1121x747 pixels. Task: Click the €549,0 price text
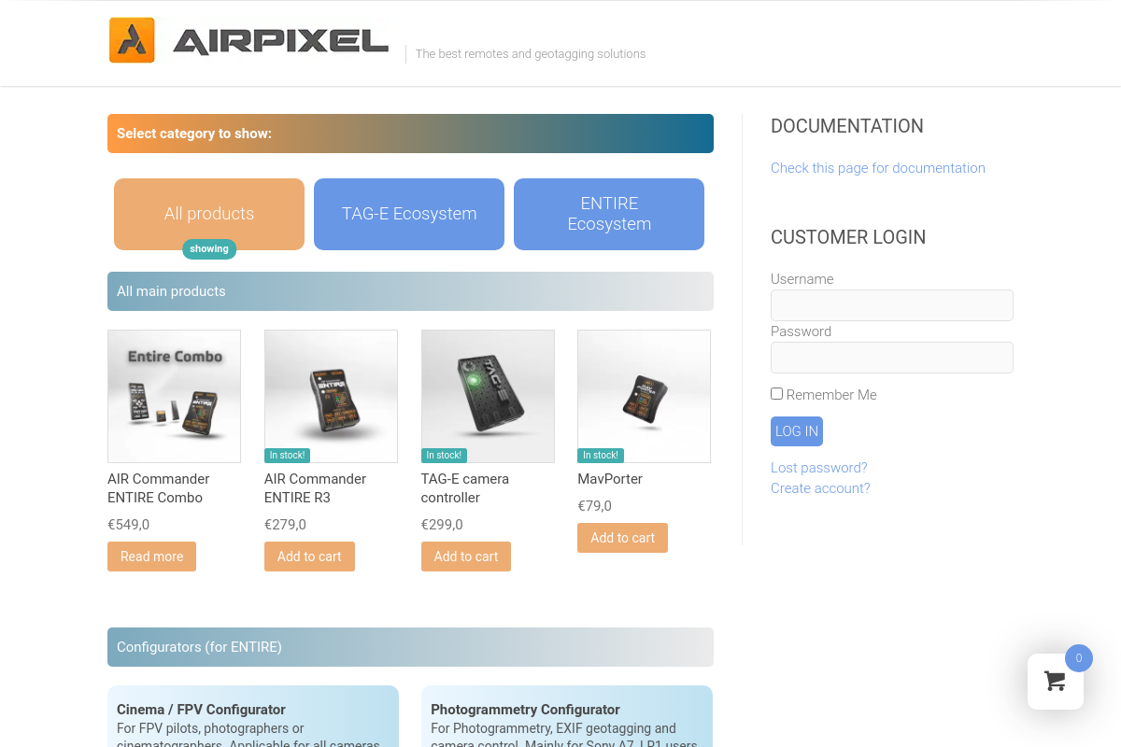click(x=128, y=525)
